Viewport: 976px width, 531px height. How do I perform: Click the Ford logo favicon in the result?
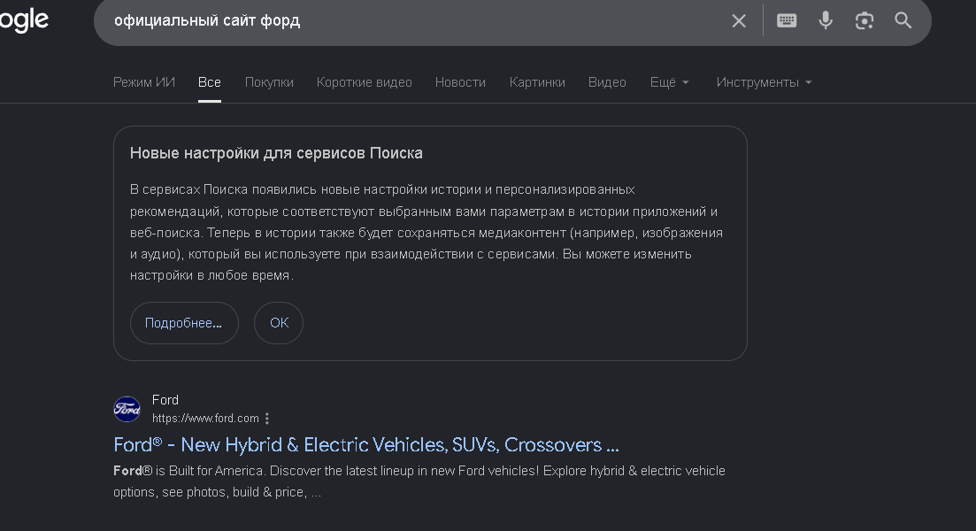(127, 409)
